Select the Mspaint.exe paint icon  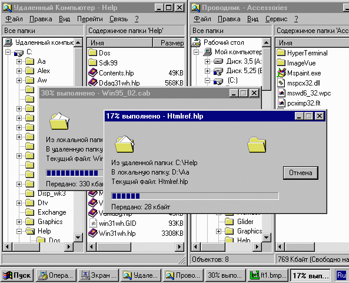(281, 73)
